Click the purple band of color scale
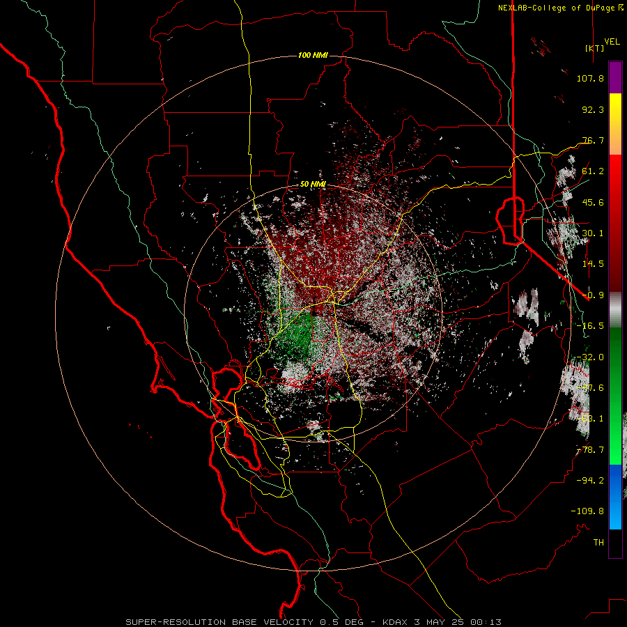The image size is (627, 627). click(615, 77)
